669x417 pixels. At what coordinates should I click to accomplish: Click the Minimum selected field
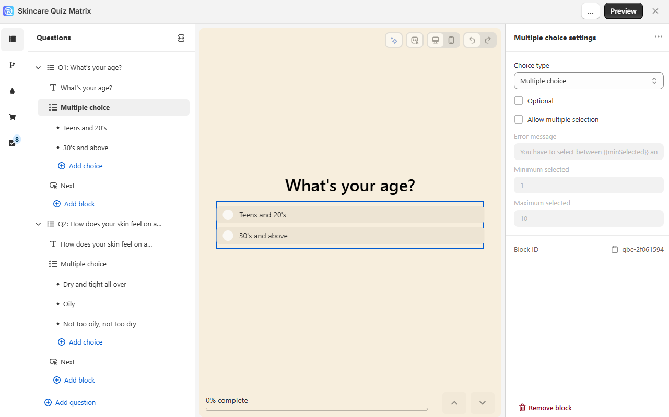(x=589, y=185)
